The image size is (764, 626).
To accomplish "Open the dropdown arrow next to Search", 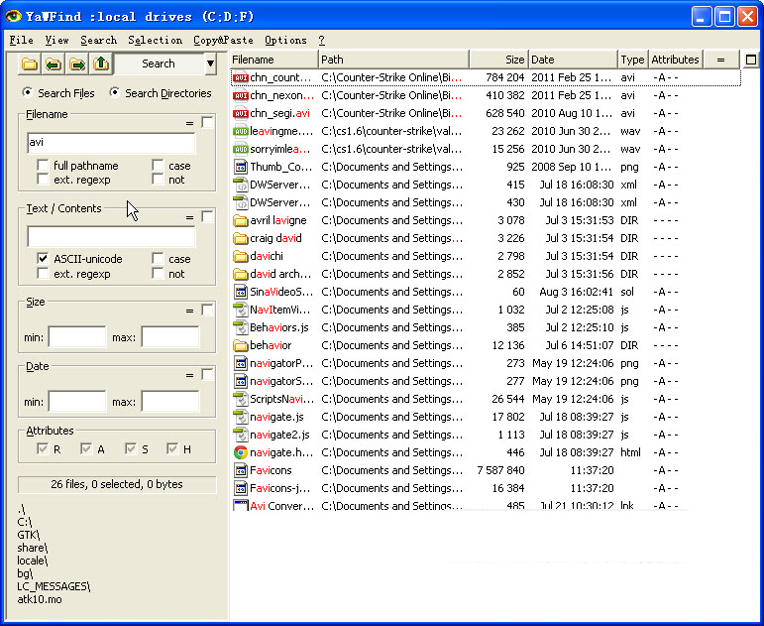I will 210,64.
